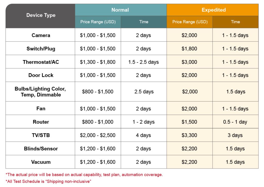Select the TV/STB row label

click(40, 135)
